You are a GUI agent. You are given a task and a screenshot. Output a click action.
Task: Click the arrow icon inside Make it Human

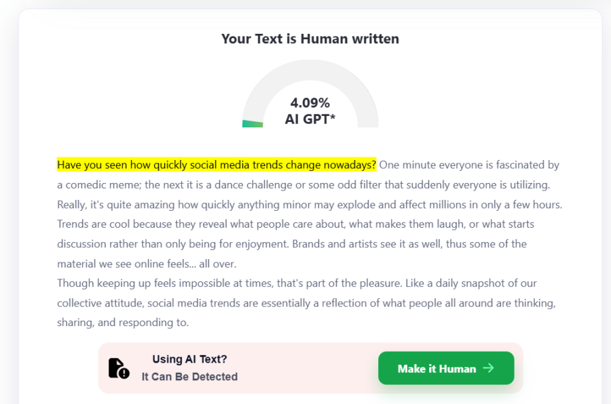pyautogui.click(x=488, y=368)
